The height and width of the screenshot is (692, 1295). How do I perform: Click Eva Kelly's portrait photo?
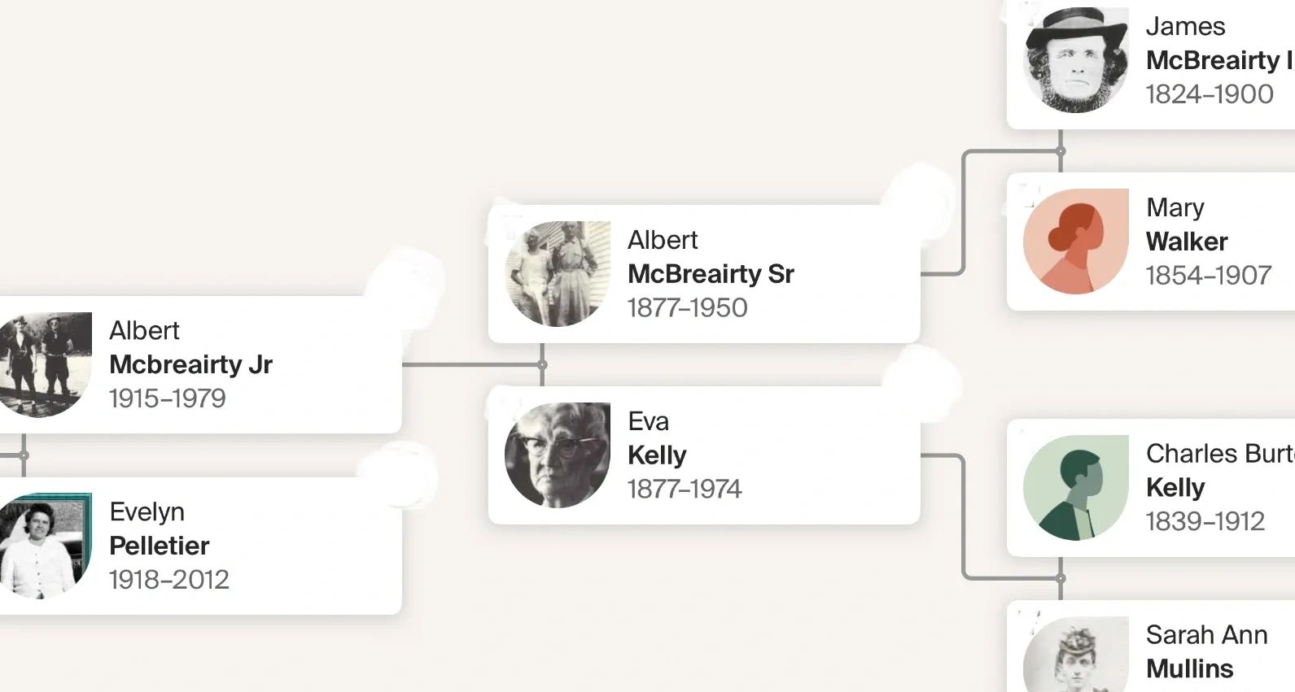click(x=558, y=455)
